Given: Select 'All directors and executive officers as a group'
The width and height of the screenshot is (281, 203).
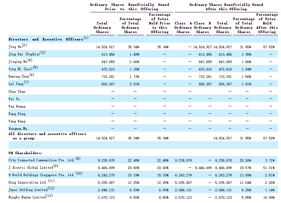Looking at the screenshot, I should pyautogui.click(x=47, y=136).
